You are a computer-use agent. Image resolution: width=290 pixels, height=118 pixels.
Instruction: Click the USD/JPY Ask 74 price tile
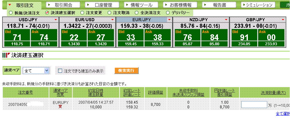(44, 35)
